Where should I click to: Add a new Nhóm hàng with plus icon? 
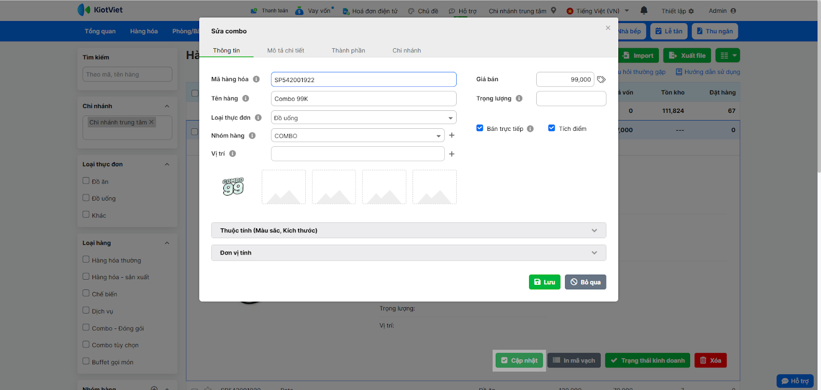click(x=452, y=135)
